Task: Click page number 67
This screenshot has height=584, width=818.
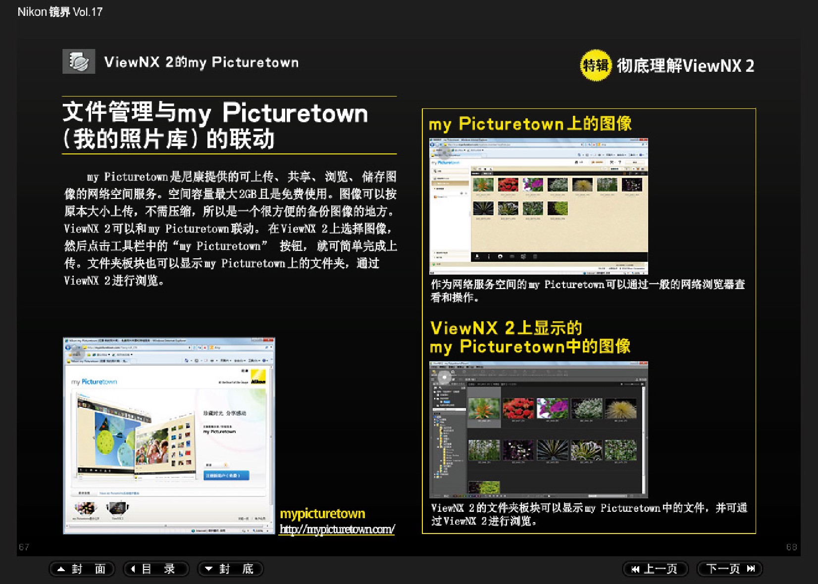Action: pyautogui.click(x=24, y=547)
